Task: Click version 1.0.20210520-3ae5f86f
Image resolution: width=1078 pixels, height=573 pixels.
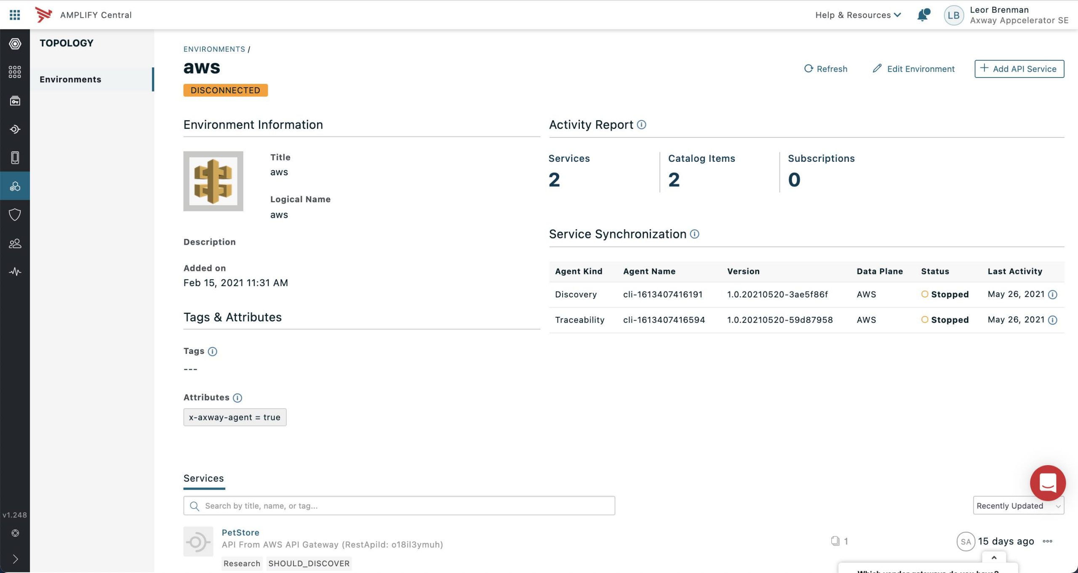Action: click(x=777, y=295)
